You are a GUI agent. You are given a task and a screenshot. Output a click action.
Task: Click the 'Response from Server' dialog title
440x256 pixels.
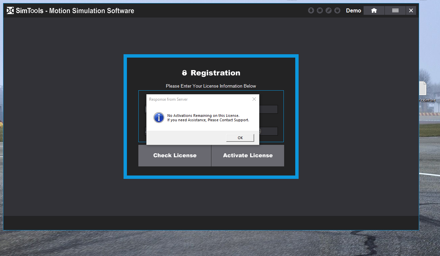tap(168, 99)
